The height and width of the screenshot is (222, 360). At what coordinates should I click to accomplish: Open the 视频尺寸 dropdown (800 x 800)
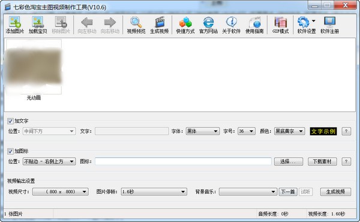pos(61,191)
